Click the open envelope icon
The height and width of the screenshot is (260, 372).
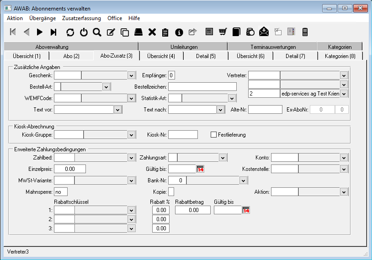(264, 32)
